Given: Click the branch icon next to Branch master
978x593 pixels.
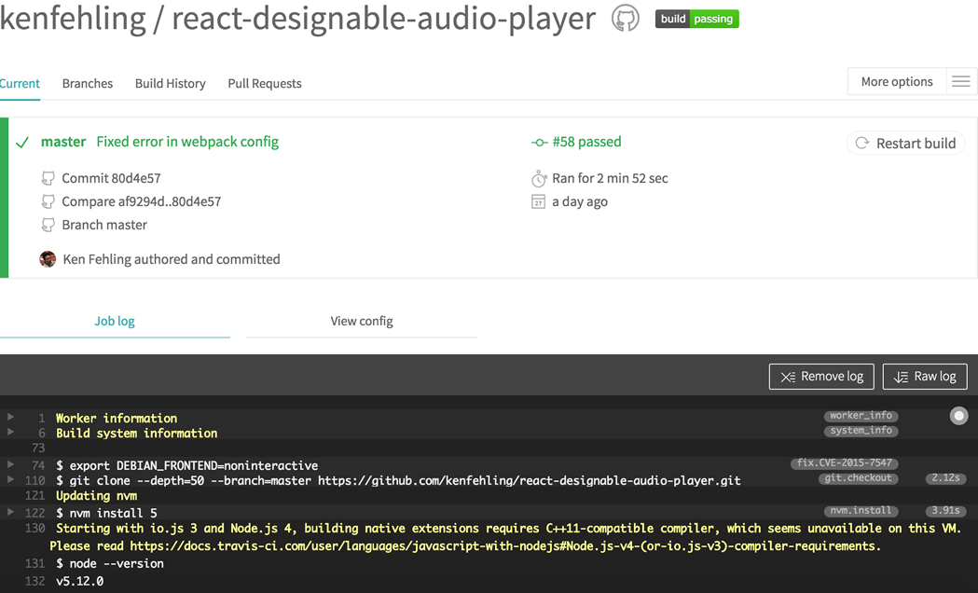Looking at the screenshot, I should click(48, 225).
